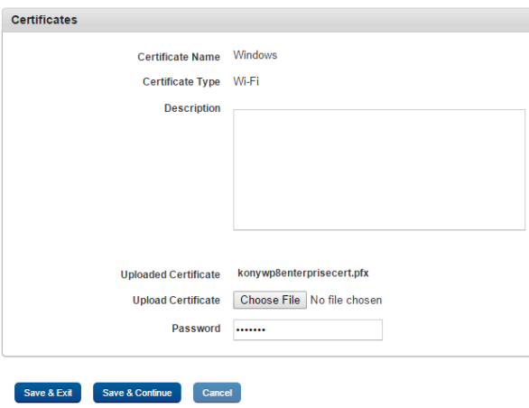Screen dimensions: 529x408
Task: Click the 'No file chosen' text
Action: coord(346,300)
